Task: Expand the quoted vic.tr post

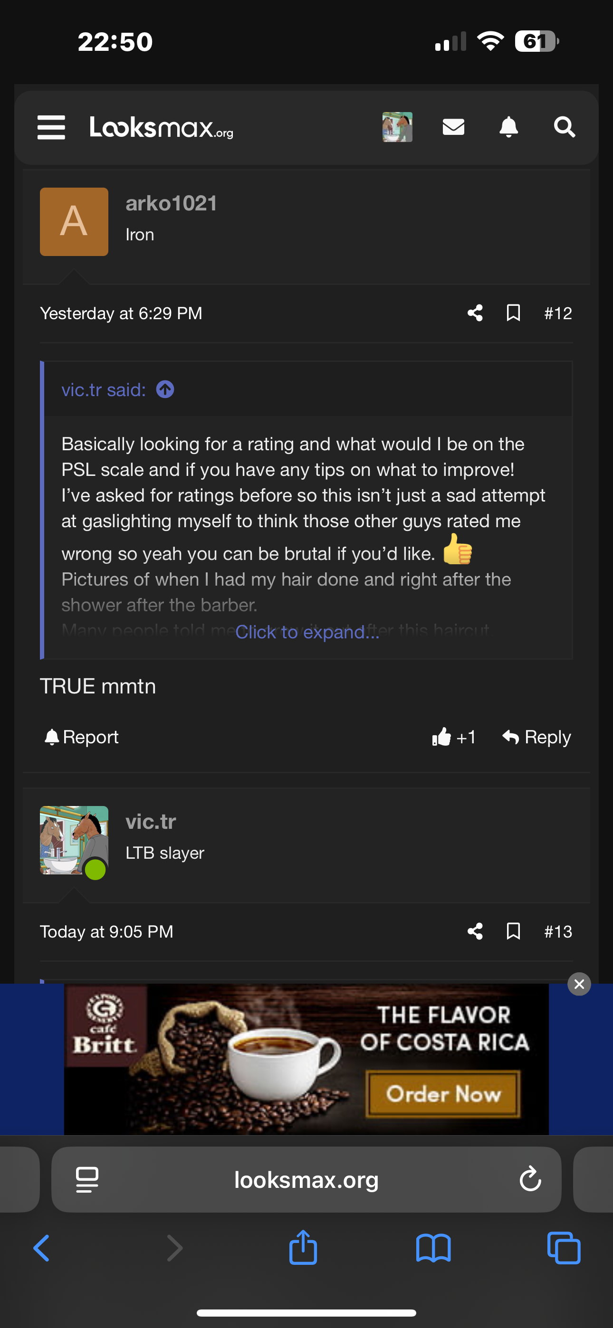Action: pyautogui.click(x=307, y=632)
